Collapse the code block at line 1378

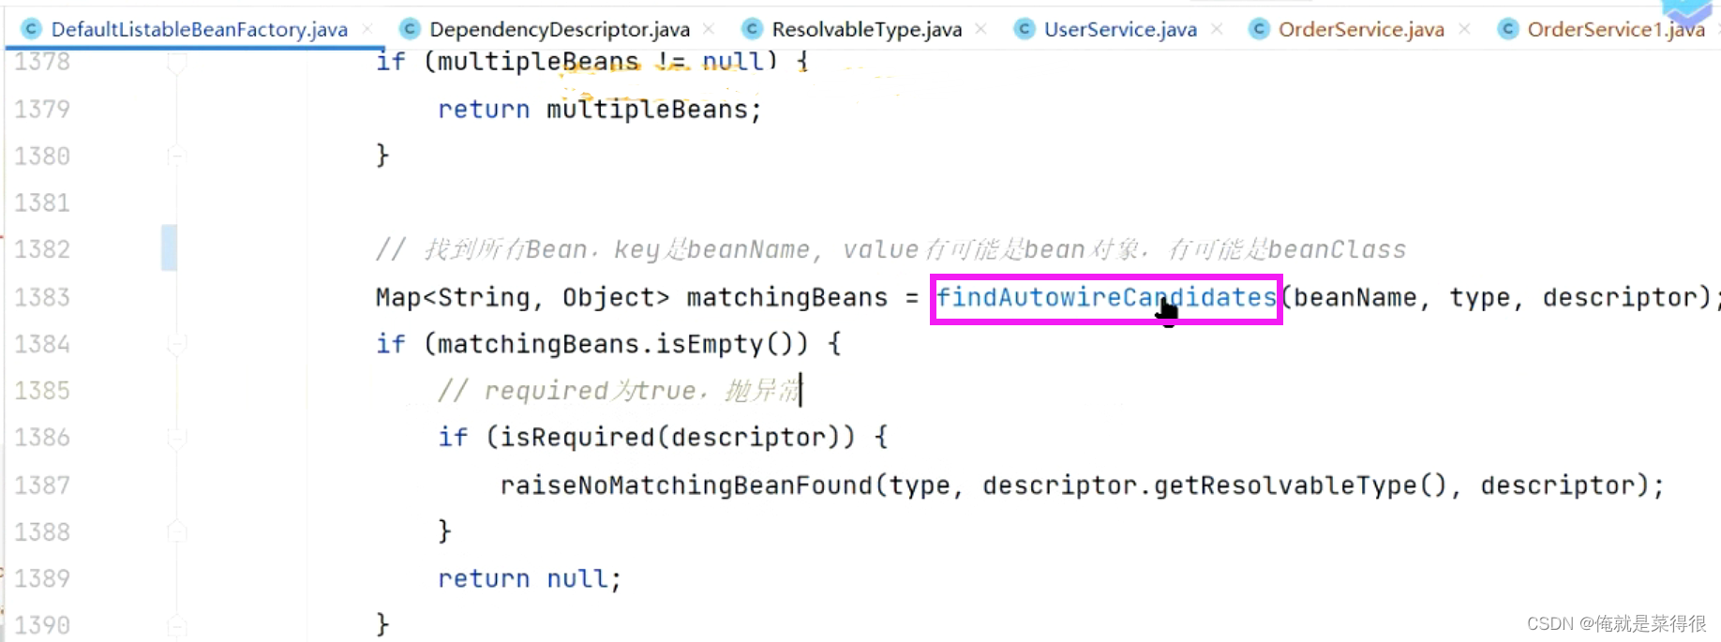[176, 63]
